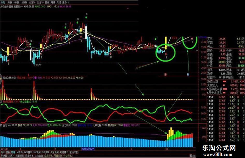Click the MA5: 36.69 legend value
Screen dimensions: 245x158
point(29,7)
